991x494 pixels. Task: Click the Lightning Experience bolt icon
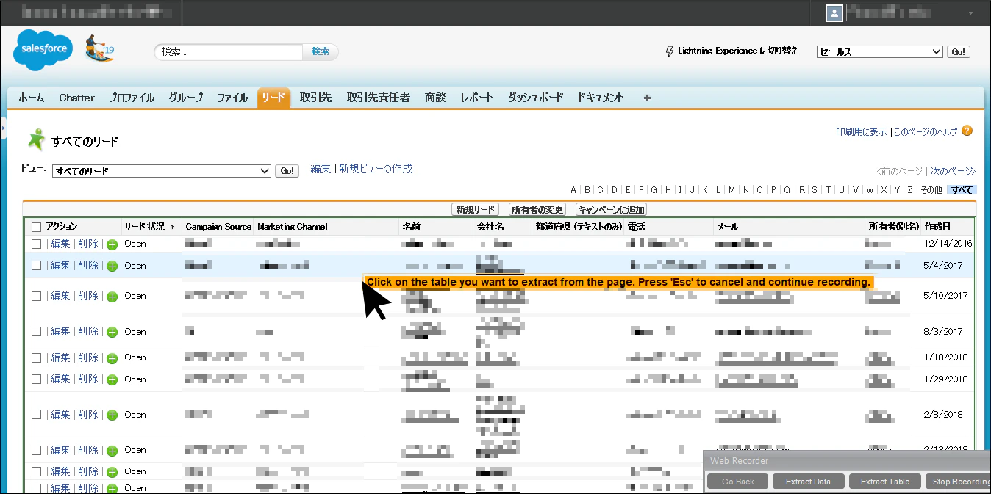coord(669,51)
